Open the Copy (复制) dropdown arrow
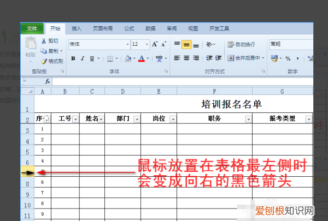The width and height of the screenshot is (328, 221). [61, 51]
